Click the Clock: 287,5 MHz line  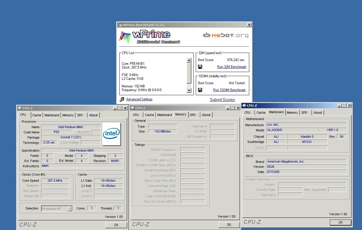point(134,67)
